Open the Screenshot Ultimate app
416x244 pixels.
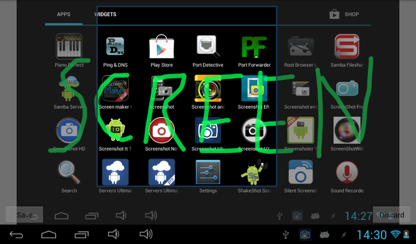coord(208,131)
